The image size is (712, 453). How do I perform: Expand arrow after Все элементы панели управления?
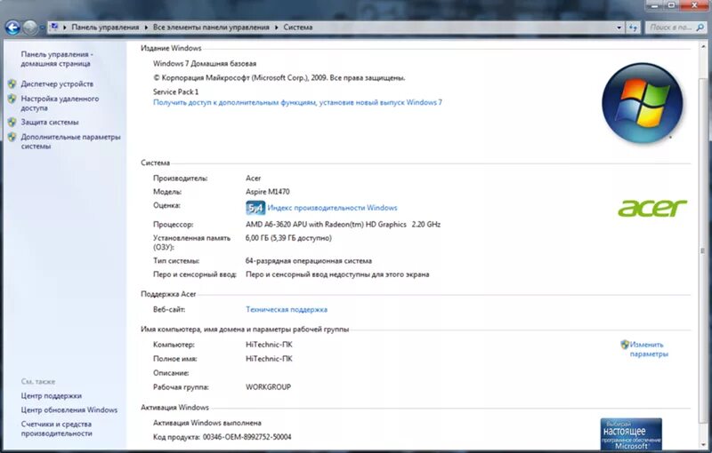coord(276,28)
